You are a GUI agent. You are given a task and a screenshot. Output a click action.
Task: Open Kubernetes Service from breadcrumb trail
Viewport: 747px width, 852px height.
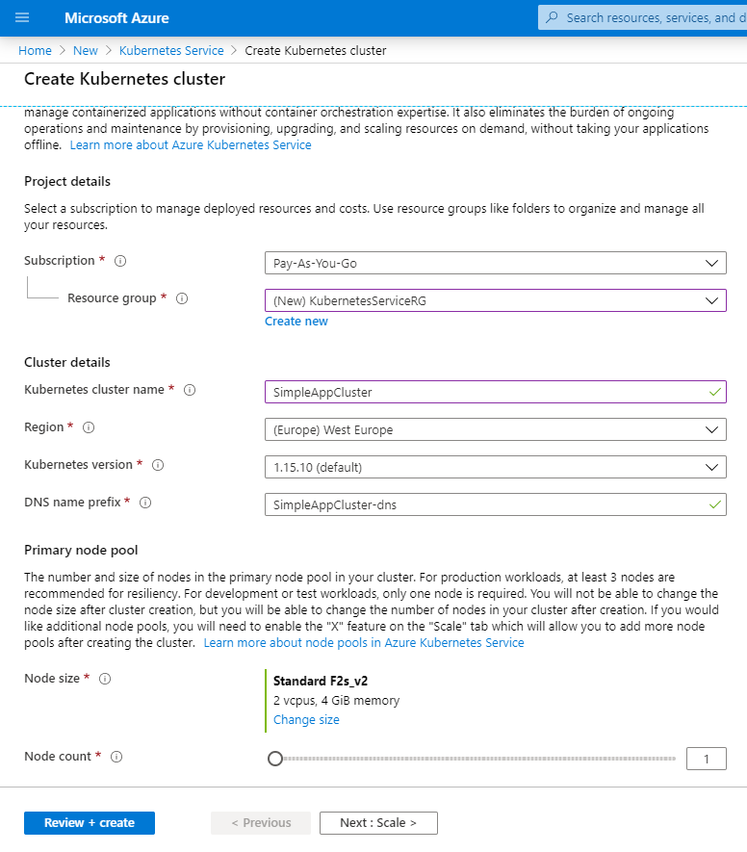coord(171,50)
